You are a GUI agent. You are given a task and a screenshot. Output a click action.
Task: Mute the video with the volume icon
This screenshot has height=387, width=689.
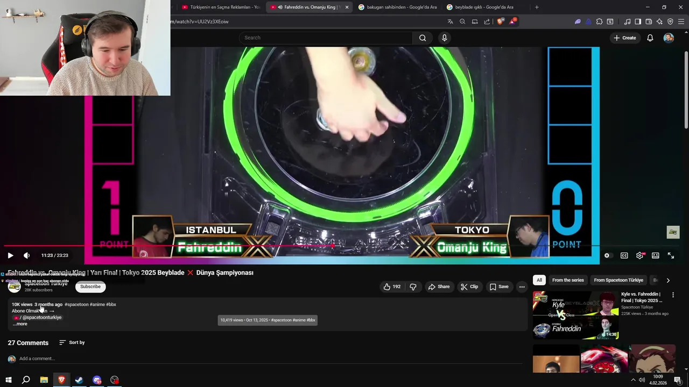tap(26, 255)
